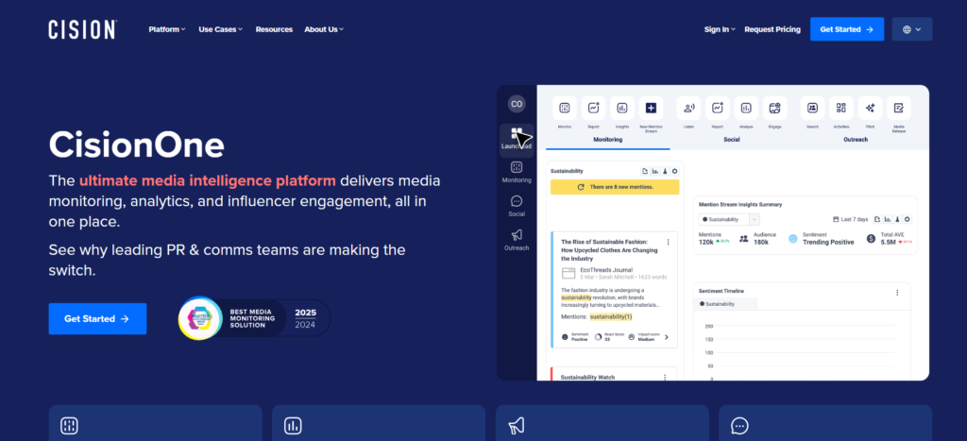Select the Listen icon under Social
This screenshot has width=967, height=441.
click(x=689, y=109)
